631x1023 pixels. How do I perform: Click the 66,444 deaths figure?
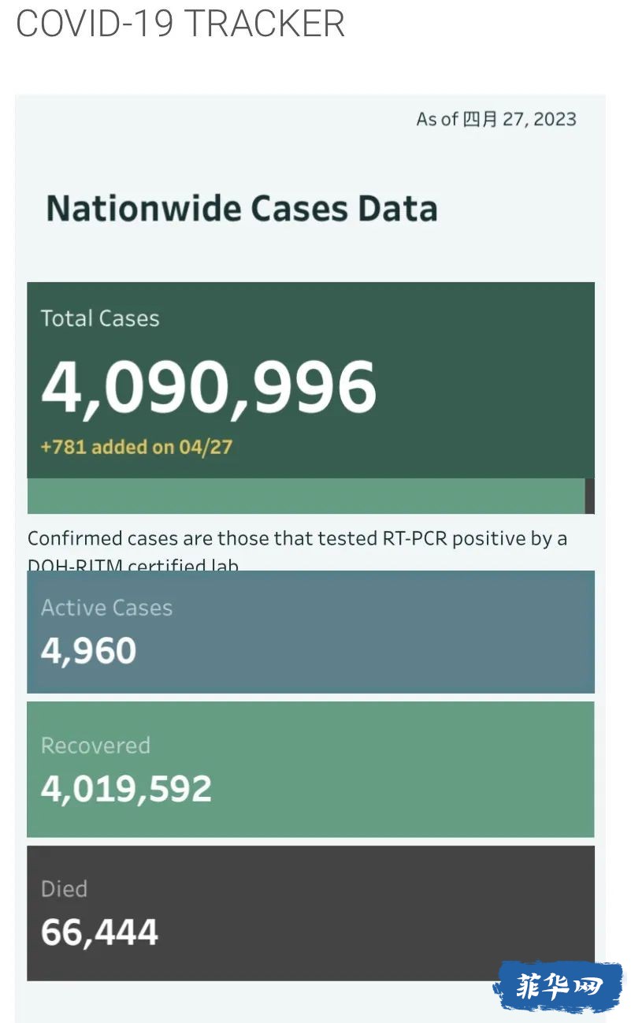pos(99,932)
